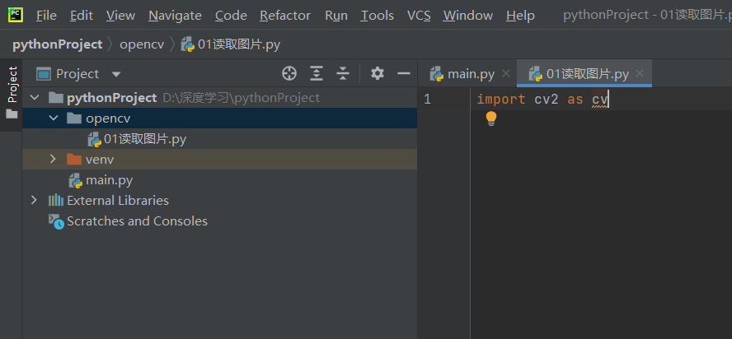Select pythonProject root in the tree
This screenshot has width=732, height=339.
tap(219, 98)
